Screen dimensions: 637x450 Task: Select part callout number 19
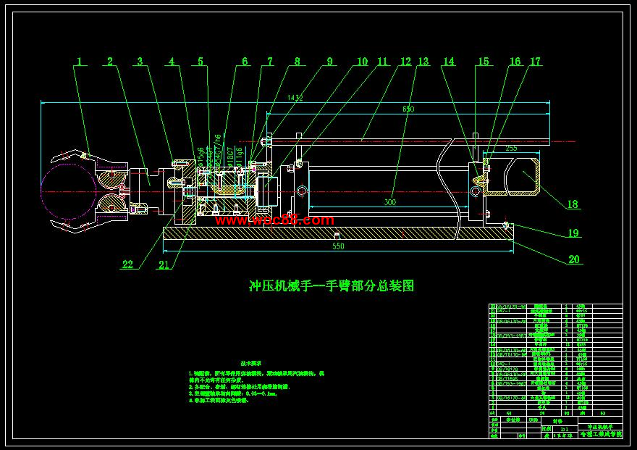click(x=573, y=233)
